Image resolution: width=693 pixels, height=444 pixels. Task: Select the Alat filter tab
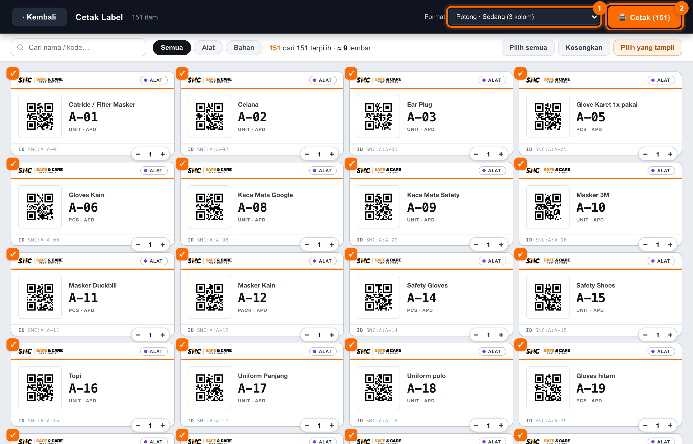pos(208,48)
